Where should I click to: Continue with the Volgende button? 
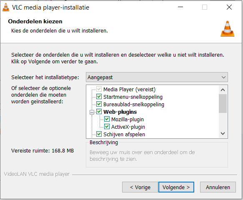(x=176, y=187)
